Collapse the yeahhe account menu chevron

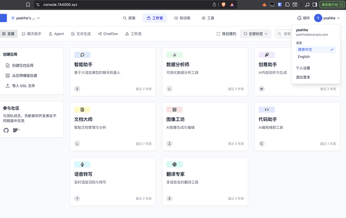pyautogui.click(x=338, y=18)
